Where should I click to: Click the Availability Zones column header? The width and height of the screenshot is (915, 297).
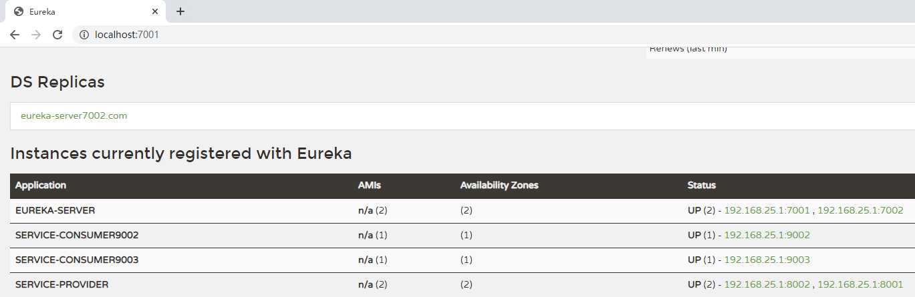(x=499, y=186)
